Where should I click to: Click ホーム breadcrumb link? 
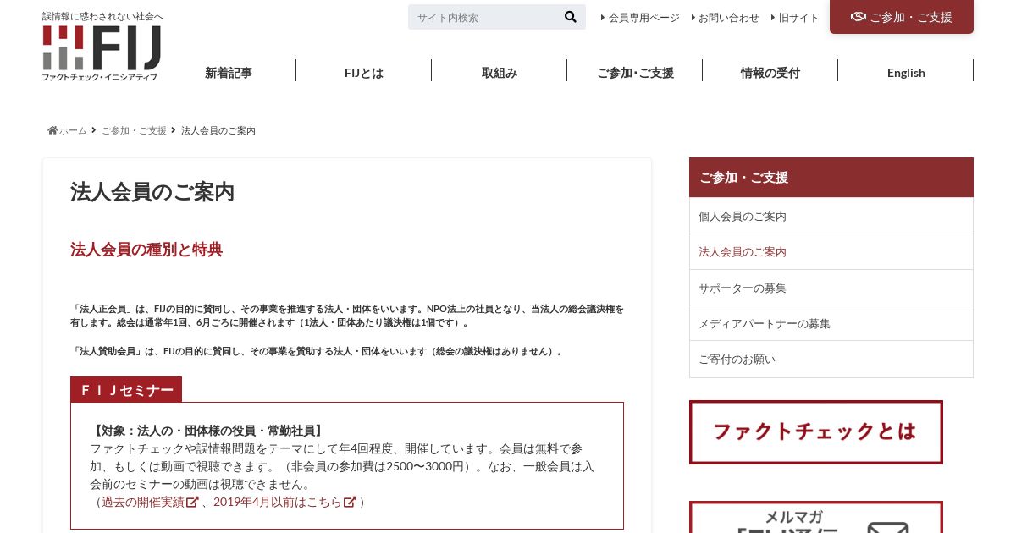[73, 130]
